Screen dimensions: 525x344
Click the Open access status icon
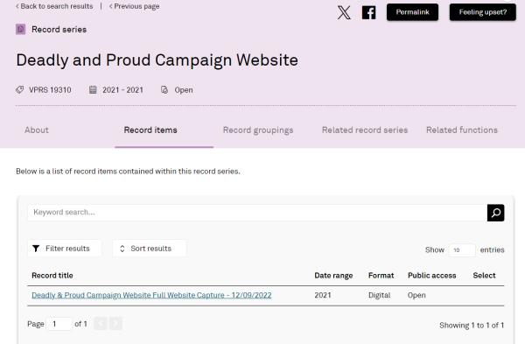point(164,90)
